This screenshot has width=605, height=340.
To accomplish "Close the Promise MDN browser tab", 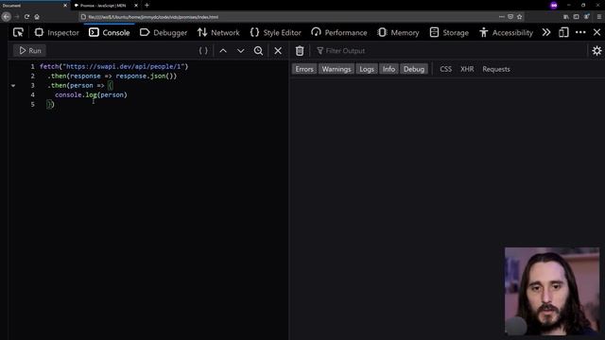I will (x=136, y=6).
